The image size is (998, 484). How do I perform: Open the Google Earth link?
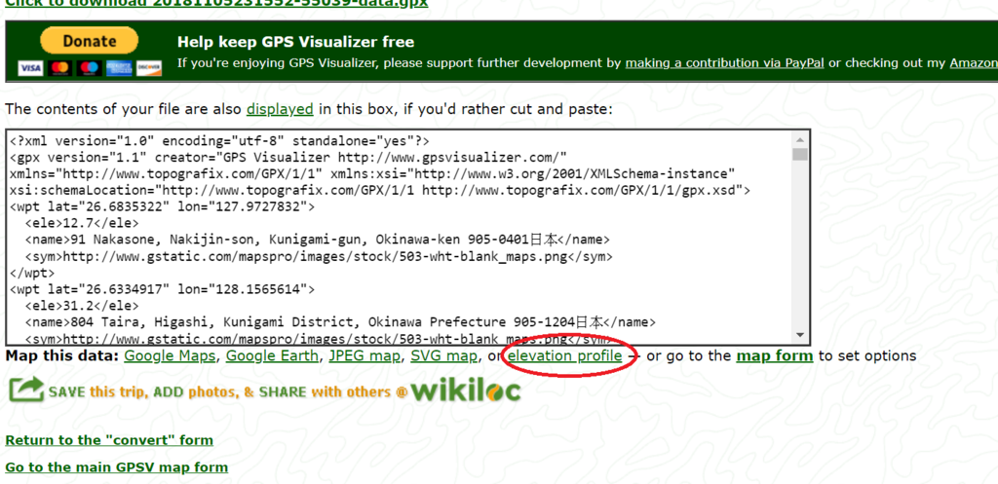(272, 355)
